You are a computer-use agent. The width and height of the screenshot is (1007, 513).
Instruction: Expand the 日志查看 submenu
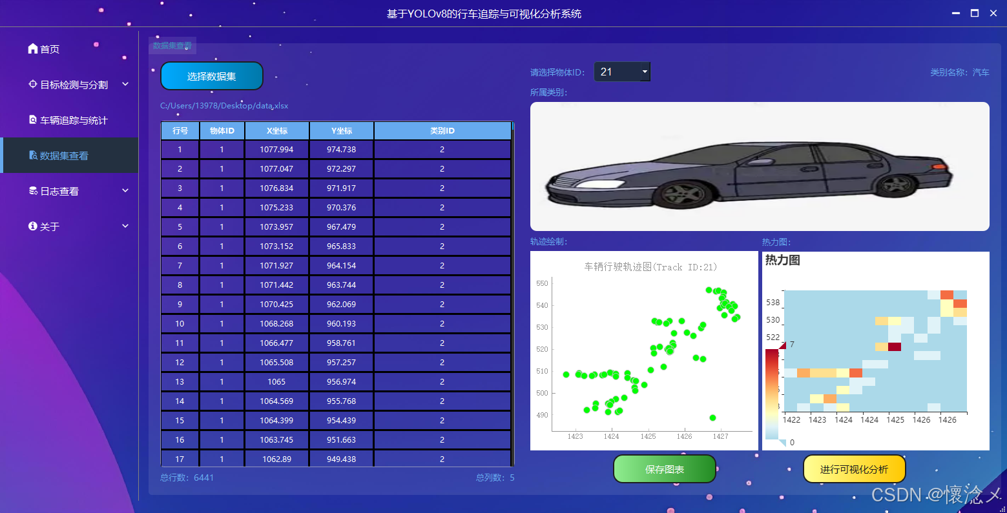pos(125,190)
